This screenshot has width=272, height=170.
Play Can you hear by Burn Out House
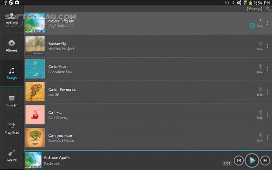[147, 138]
